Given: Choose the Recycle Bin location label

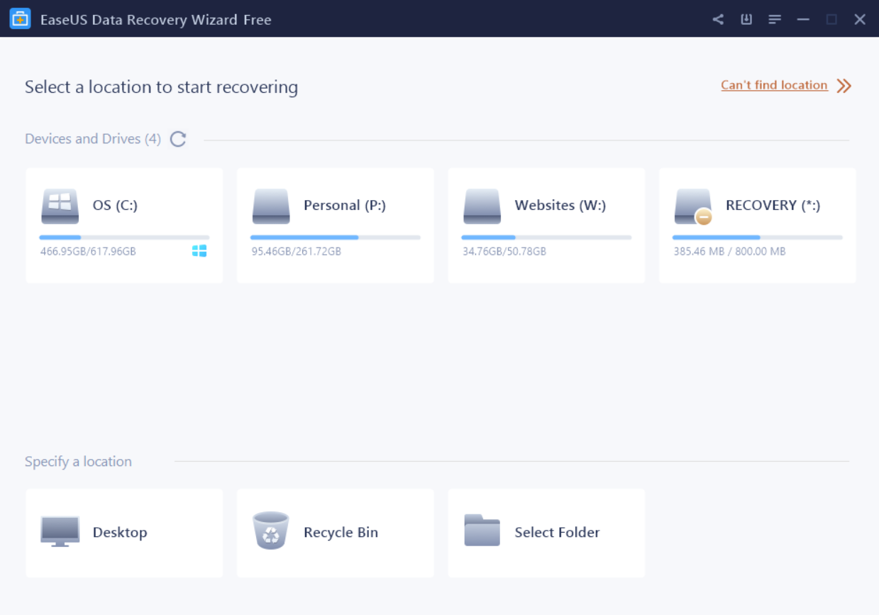Looking at the screenshot, I should coord(341,532).
